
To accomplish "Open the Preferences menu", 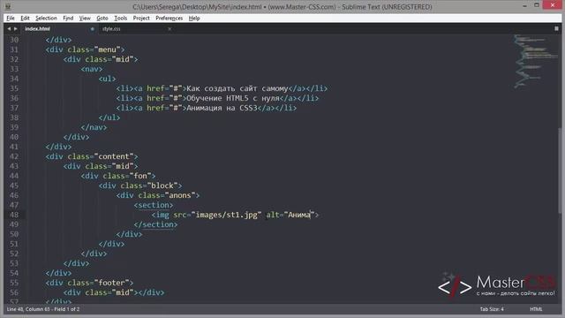I will [x=169, y=18].
